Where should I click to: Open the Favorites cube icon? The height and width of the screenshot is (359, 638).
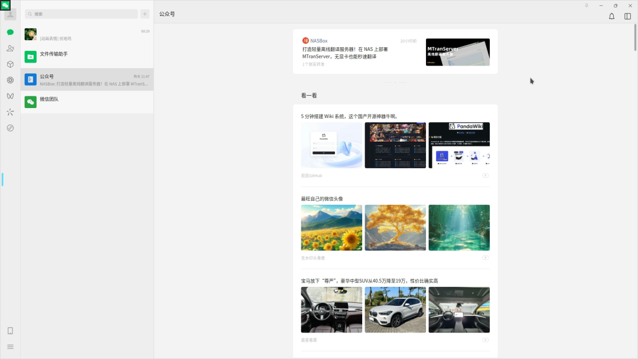10,64
